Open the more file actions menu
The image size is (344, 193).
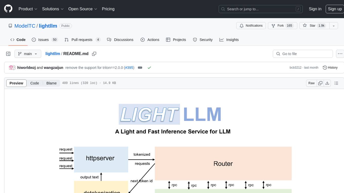pos(340,54)
